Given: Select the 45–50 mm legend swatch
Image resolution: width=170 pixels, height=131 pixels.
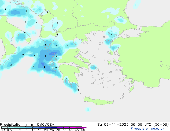Looking at the screenshot, I should (x=79, y=128).
